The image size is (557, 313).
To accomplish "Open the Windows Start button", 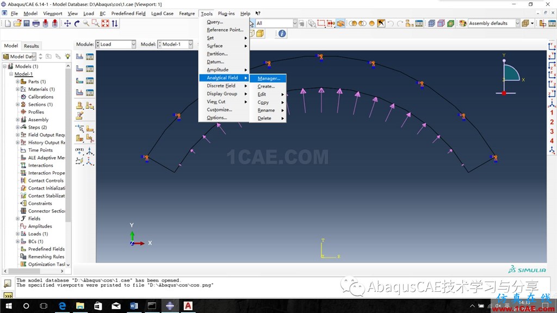I will (x=9, y=305).
